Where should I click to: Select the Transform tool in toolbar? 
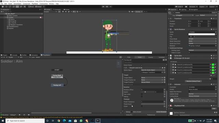pyautogui.click(x=21, y=6)
